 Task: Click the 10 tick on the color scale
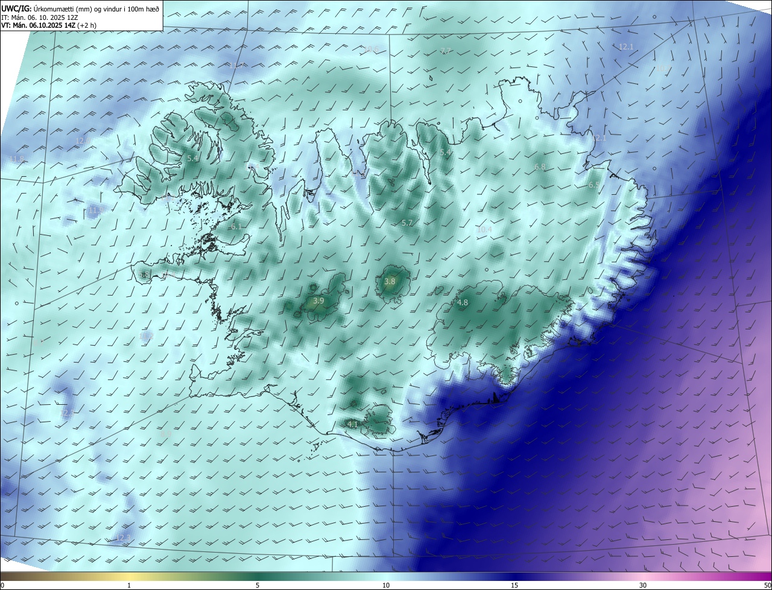[386, 585]
